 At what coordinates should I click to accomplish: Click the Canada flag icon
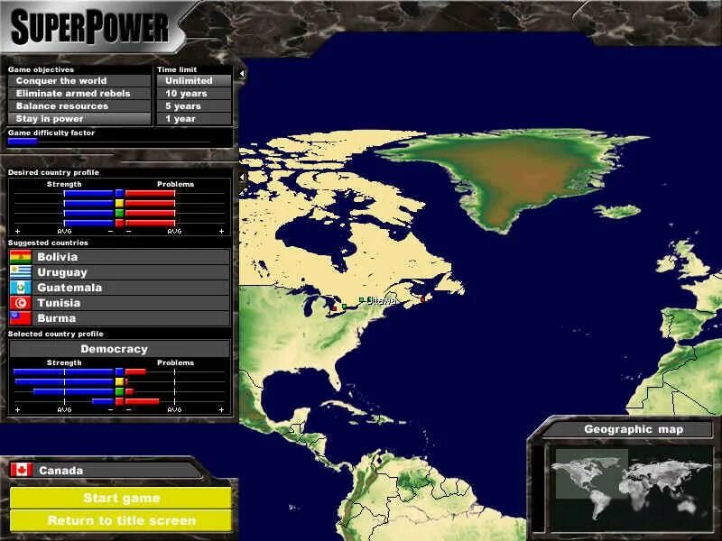[x=21, y=470]
